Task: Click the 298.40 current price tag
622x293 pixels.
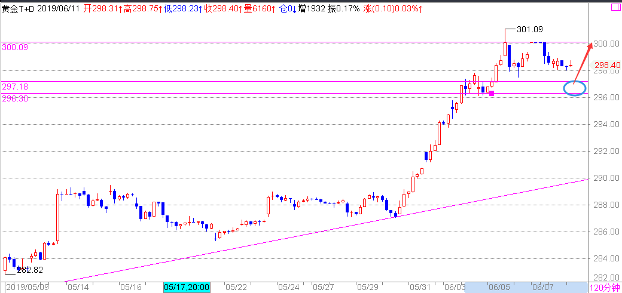Action: point(607,65)
